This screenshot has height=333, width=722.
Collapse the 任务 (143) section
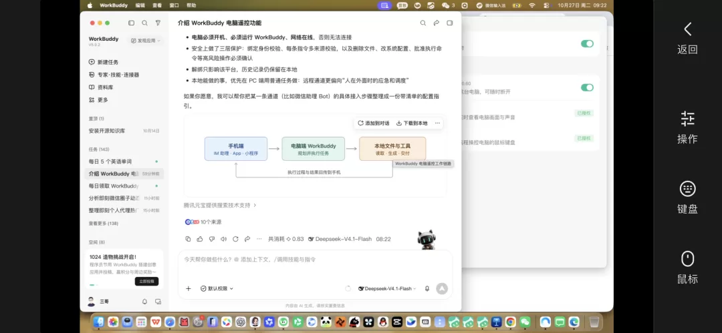(99, 149)
